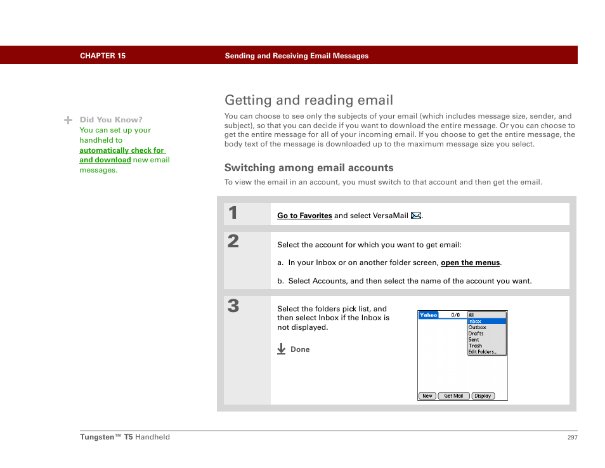Open the 'automatically check for and download' link

[x=122, y=155]
